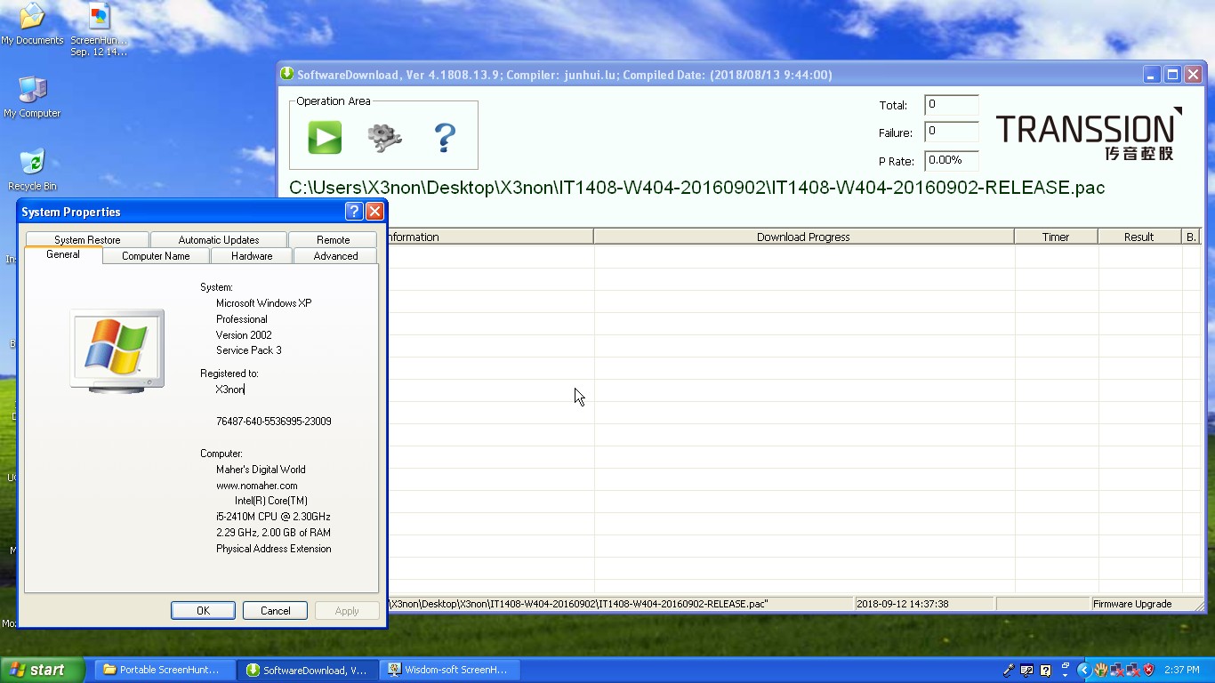The height and width of the screenshot is (683, 1215).
Task: Click OK in System Properties
Action: (203, 610)
